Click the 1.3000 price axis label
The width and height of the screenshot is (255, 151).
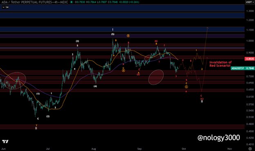point(250,11)
